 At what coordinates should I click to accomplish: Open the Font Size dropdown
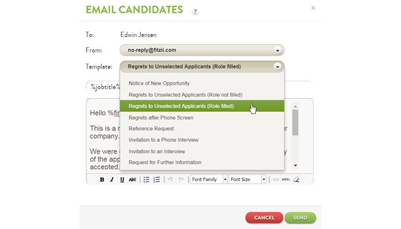[248, 180]
